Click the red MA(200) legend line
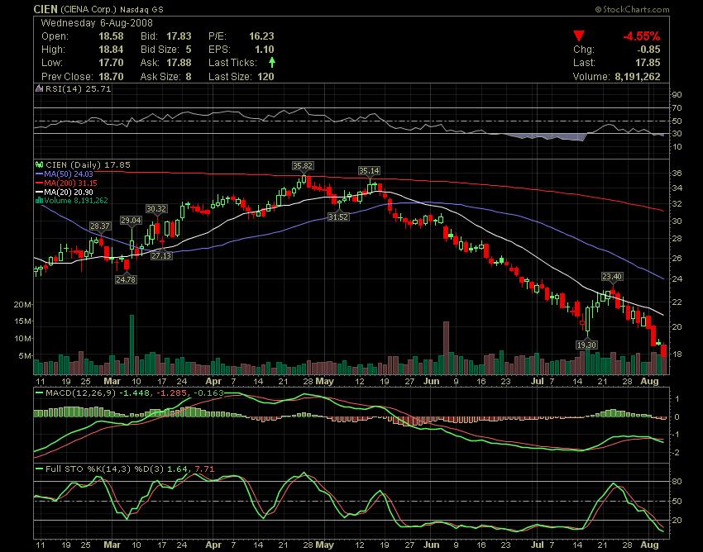This screenshot has width=703, height=552. coord(39,183)
